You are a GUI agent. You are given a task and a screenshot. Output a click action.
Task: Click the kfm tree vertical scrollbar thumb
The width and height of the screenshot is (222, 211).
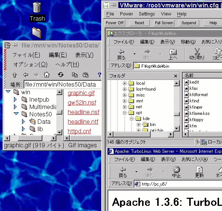(59, 112)
